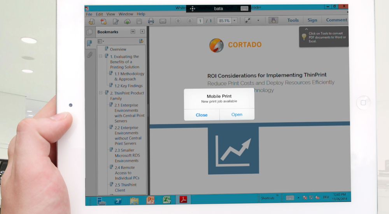Open Server Manager from the taskbar

pyautogui.click(x=101, y=201)
